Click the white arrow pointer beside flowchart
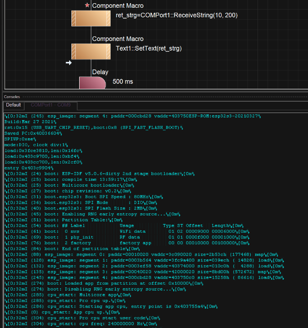Screen dimensions: 308x328 tap(69, 62)
